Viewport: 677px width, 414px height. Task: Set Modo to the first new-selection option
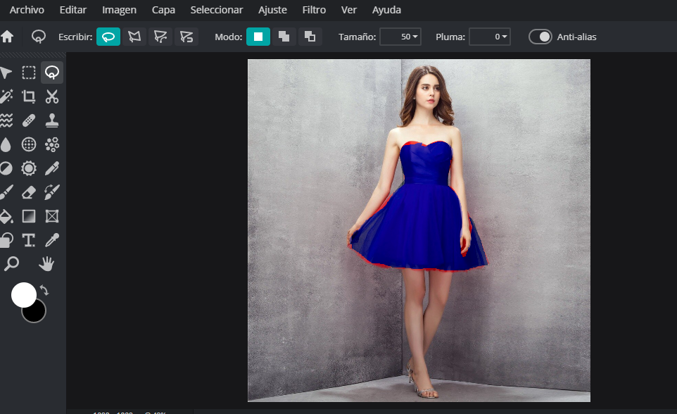click(258, 37)
